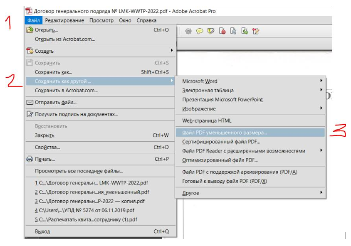Image resolution: width=351 pixels, height=246 pixels.
Task: Choose Печать… menu entry
Action: click(x=100, y=159)
